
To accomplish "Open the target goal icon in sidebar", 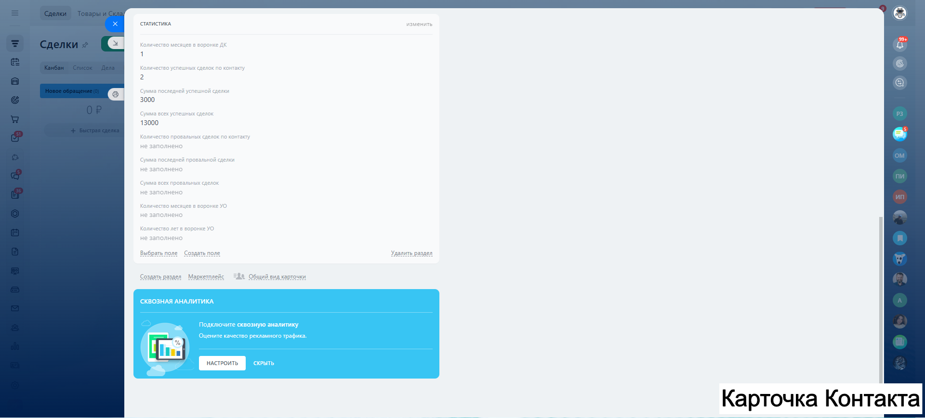I will 15,100.
